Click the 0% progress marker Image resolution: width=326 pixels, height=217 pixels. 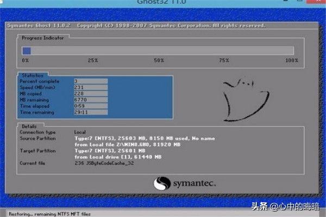pyautogui.click(x=26, y=60)
